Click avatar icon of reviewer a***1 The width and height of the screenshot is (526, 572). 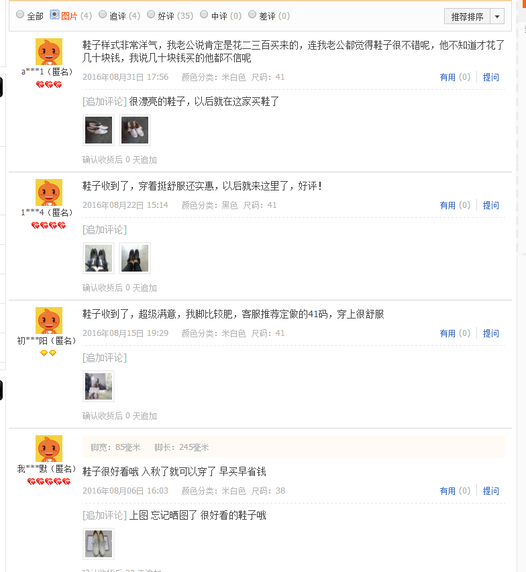pyautogui.click(x=49, y=52)
